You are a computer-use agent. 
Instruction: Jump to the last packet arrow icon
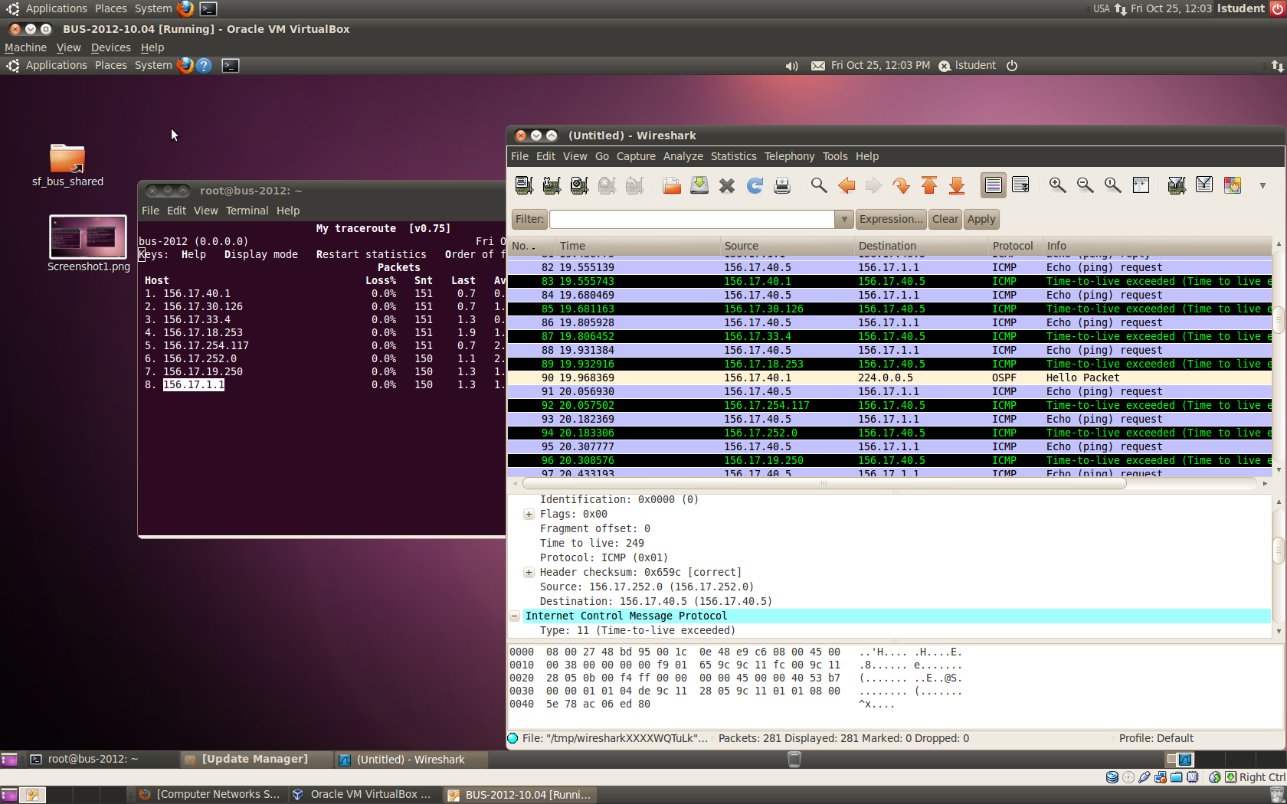pyautogui.click(x=957, y=185)
